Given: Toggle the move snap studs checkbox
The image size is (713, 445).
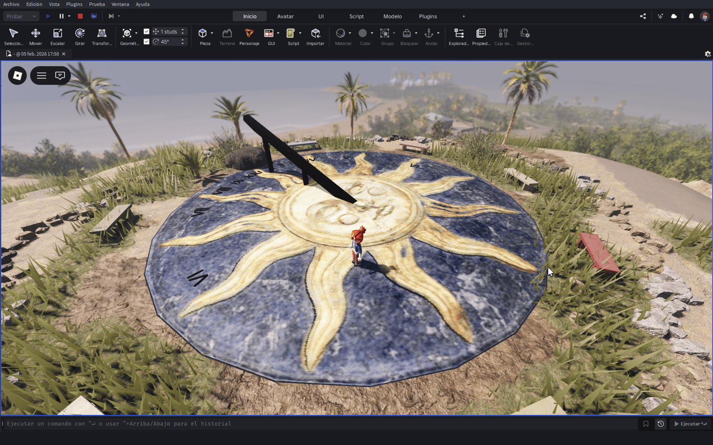Looking at the screenshot, I should coord(146,31).
